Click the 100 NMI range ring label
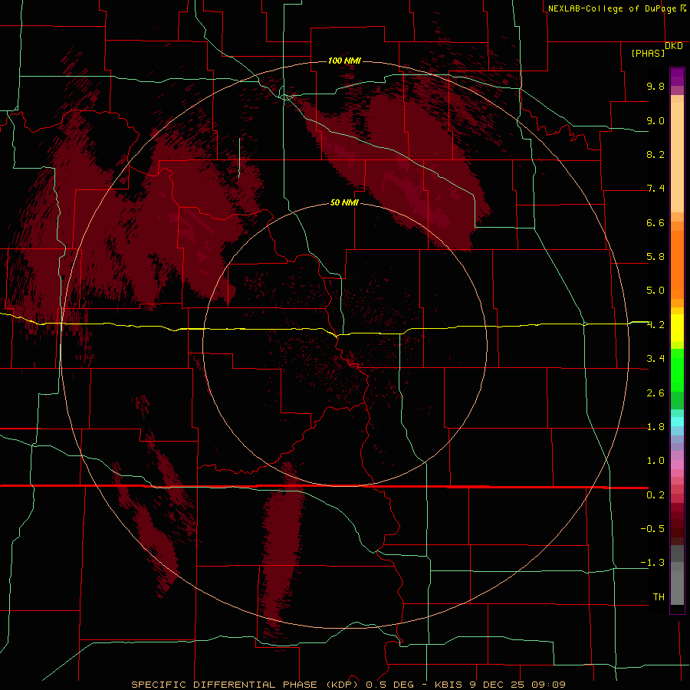This screenshot has width=690, height=690. [344, 61]
